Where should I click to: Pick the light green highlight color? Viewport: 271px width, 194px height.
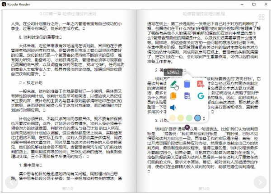click(x=189, y=118)
